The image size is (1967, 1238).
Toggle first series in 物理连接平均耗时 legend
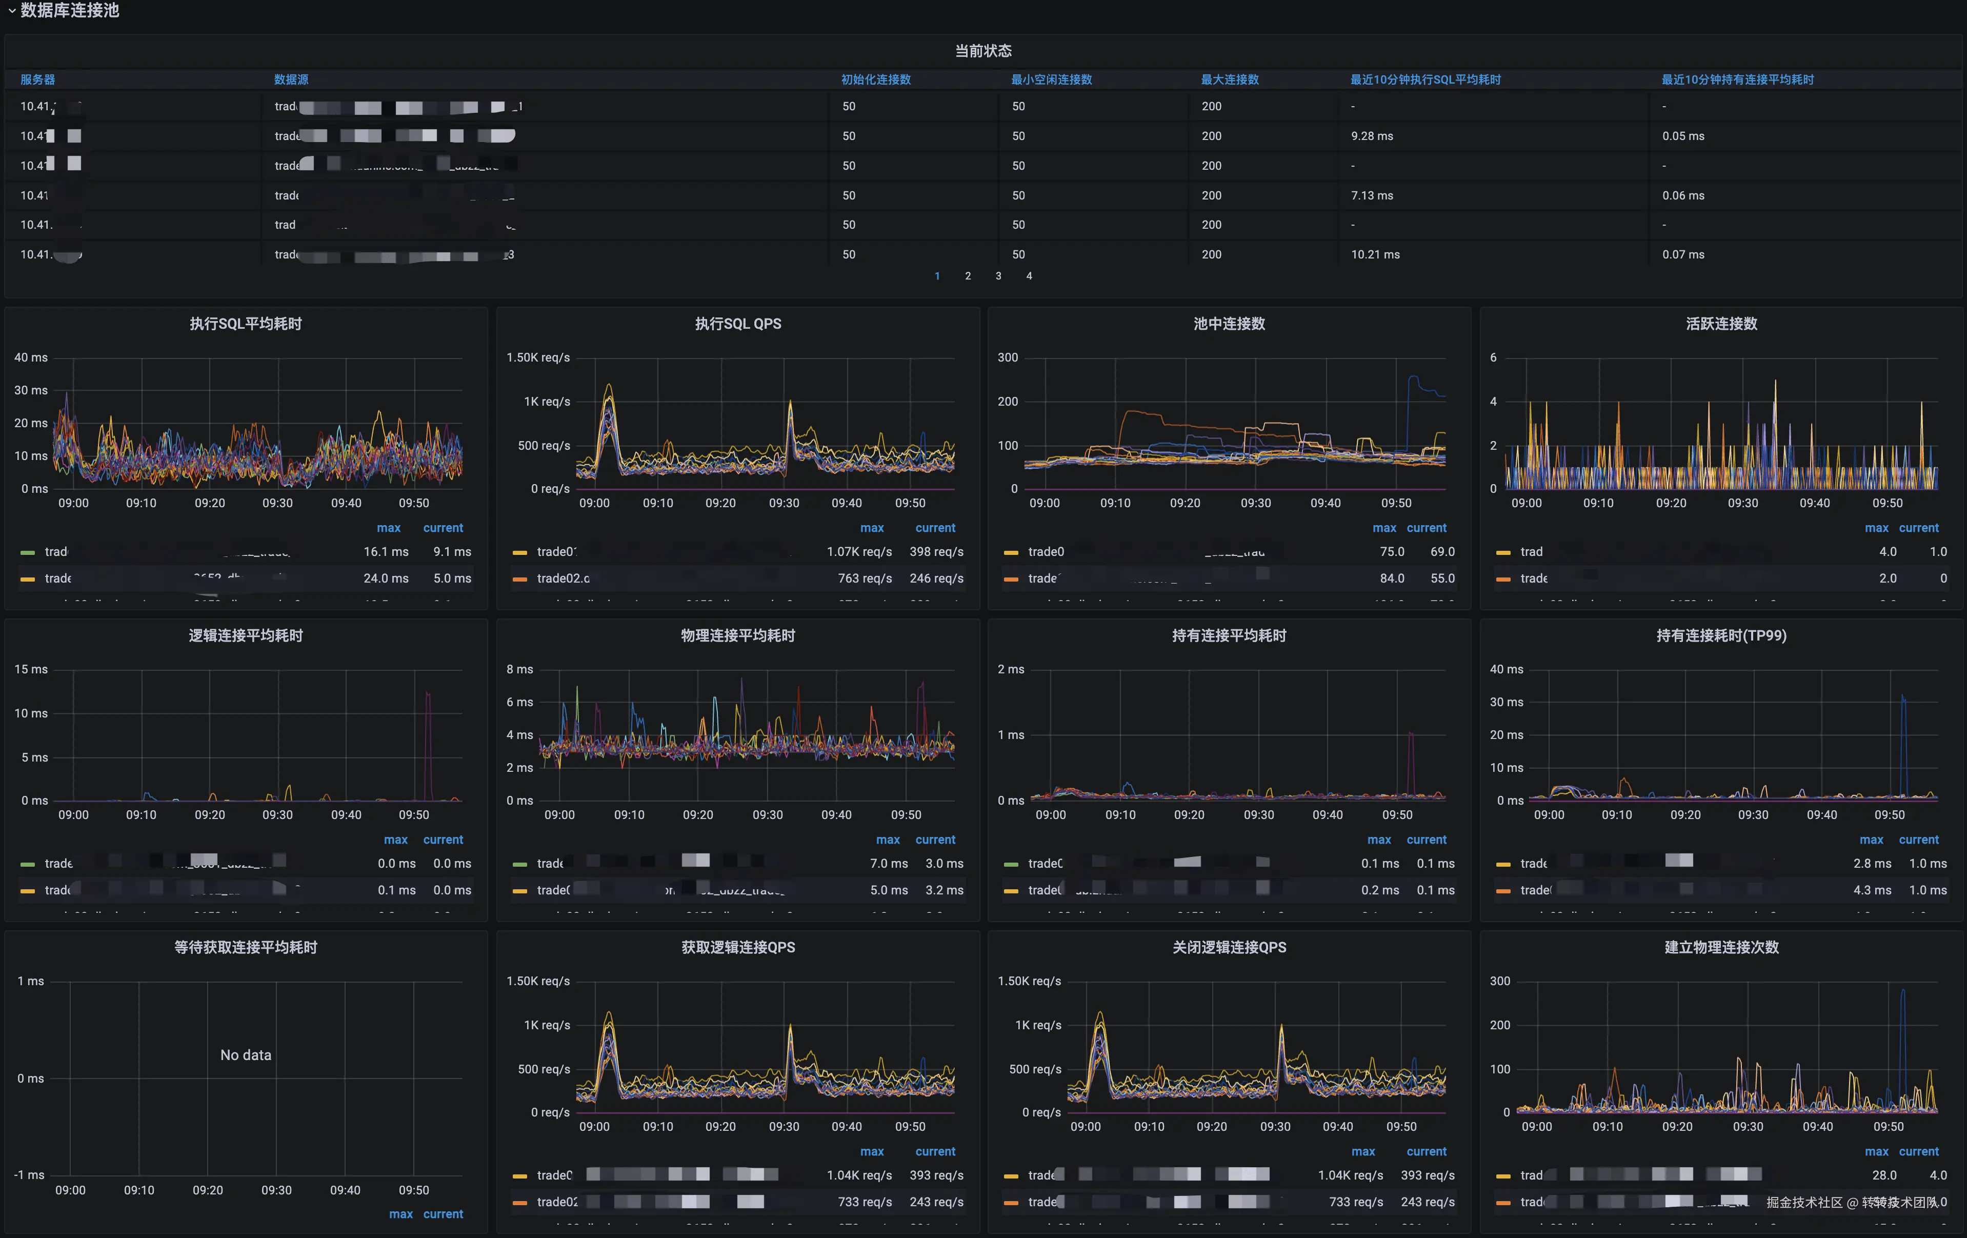click(x=550, y=864)
